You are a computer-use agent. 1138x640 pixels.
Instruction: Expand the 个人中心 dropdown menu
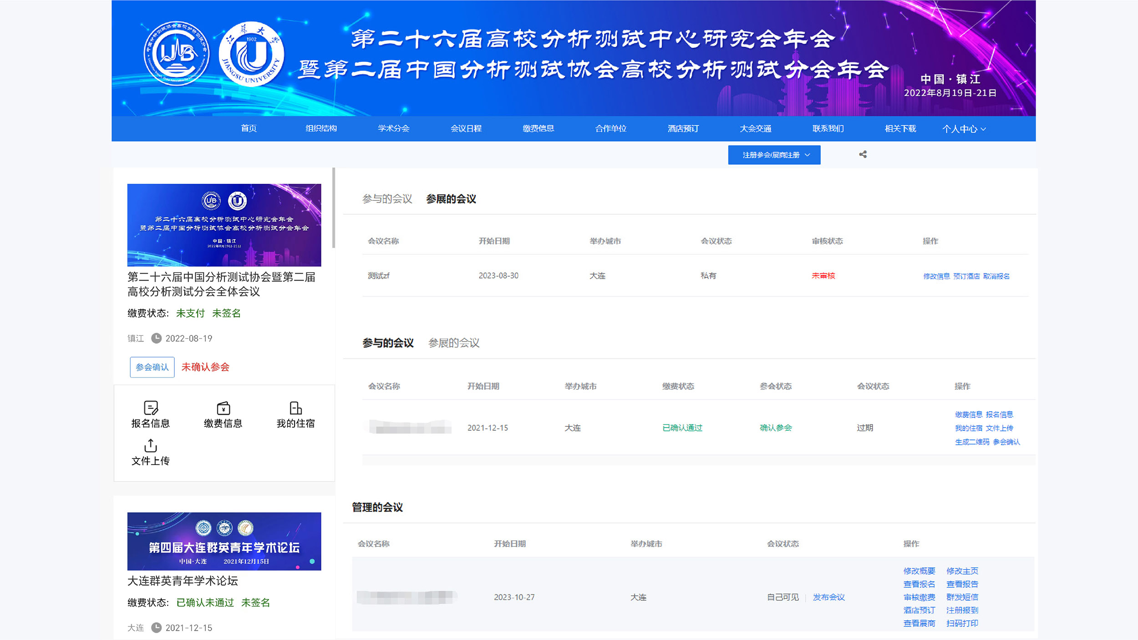click(964, 129)
